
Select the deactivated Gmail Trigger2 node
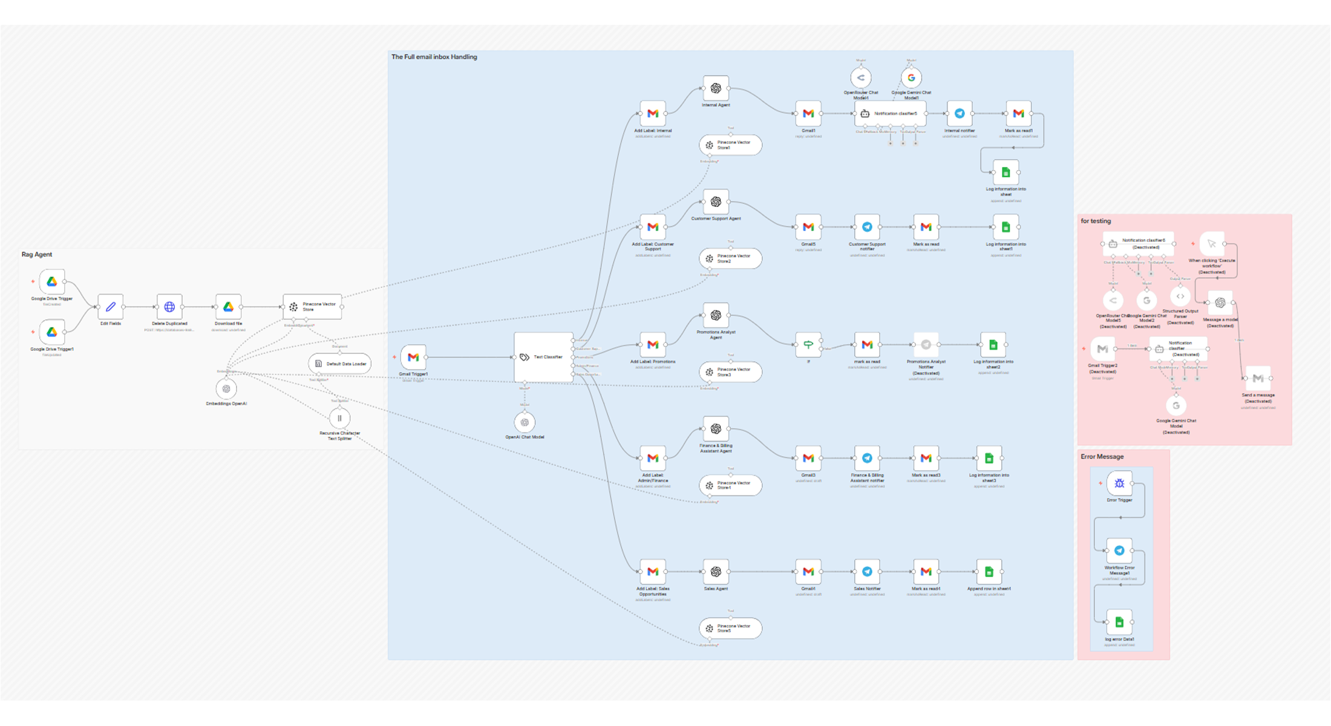(1102, 348)
